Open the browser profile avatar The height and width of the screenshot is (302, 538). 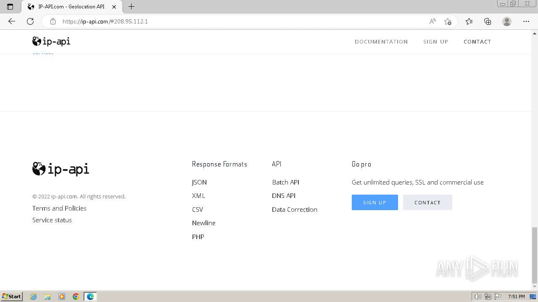507,21
